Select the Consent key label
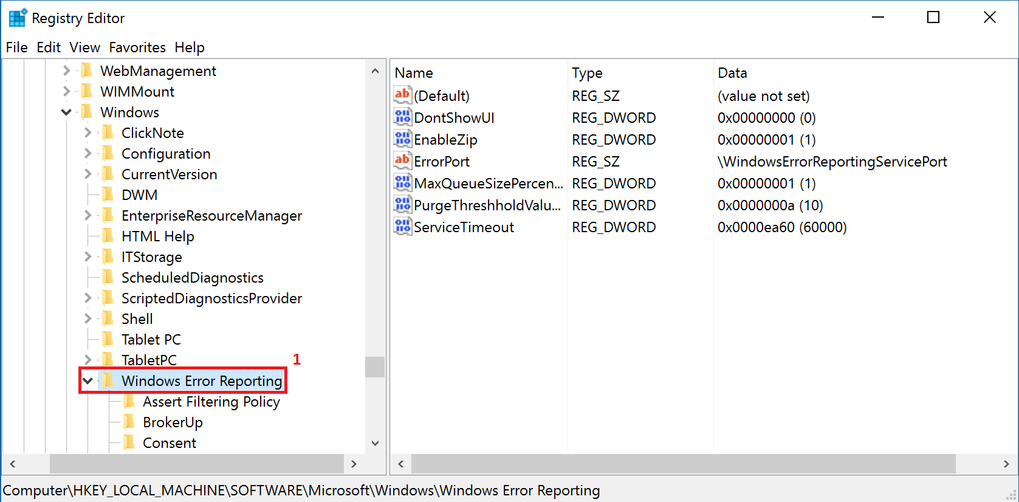1019x502 pixels. click(x=170, y=443)
